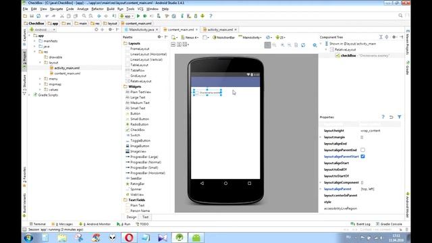Click the search magnifier at top right
This screenshot has height=243, width=432.
point(400,16)
